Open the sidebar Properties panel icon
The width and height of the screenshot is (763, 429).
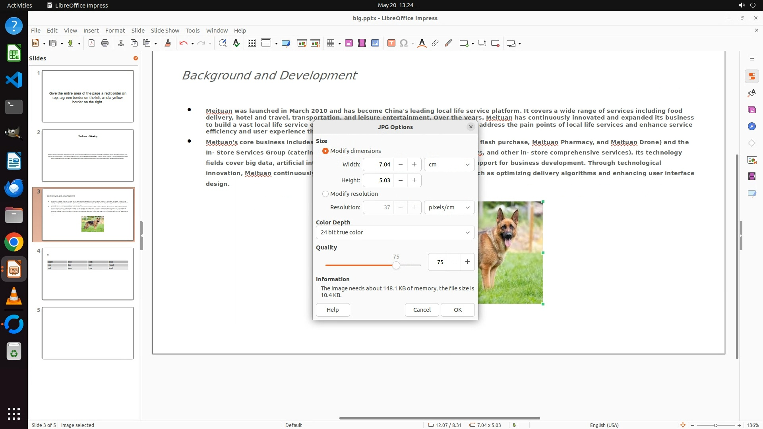[x=751, y=76]
